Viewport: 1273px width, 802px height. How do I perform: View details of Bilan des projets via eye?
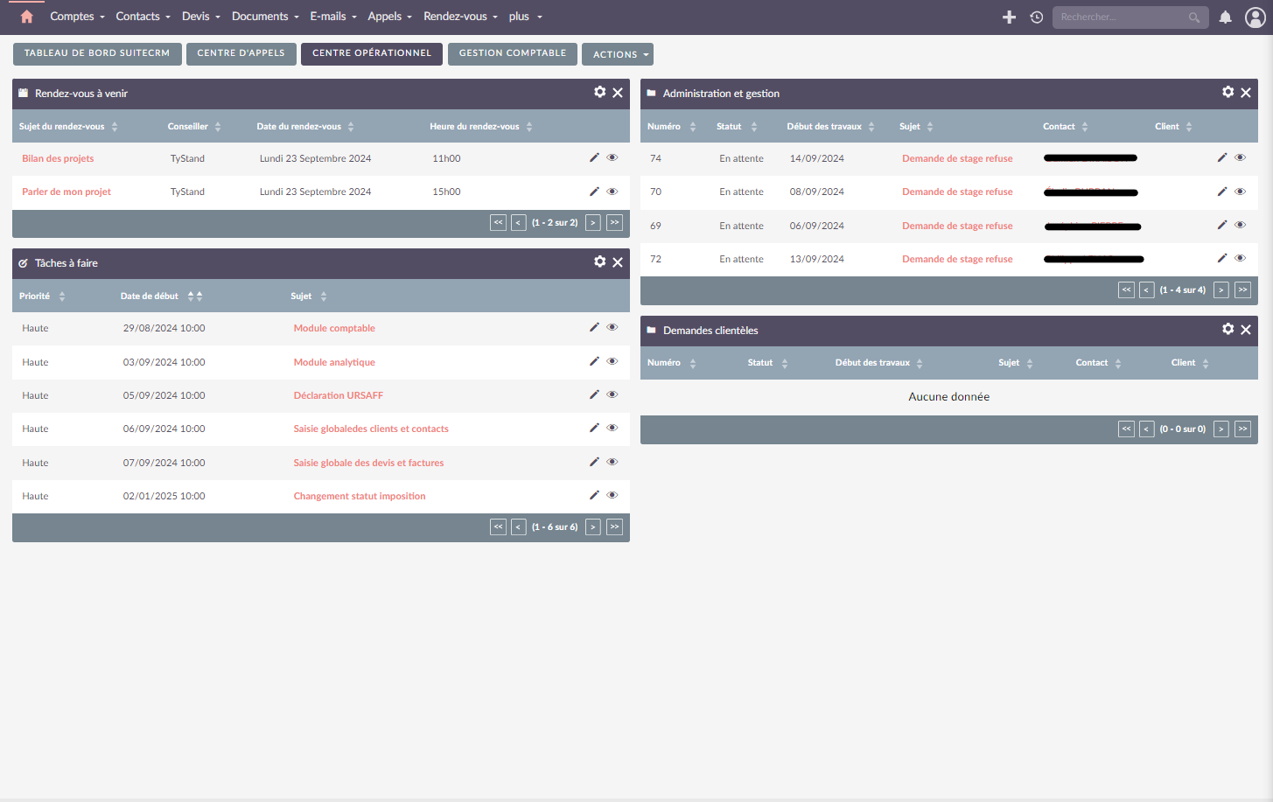pyautogui.click(x=612, y=157)
